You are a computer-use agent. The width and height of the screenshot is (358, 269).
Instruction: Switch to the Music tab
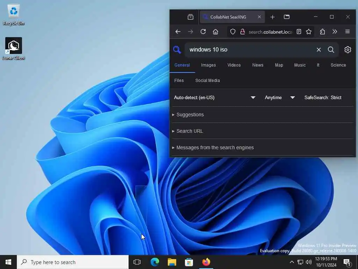300,65
